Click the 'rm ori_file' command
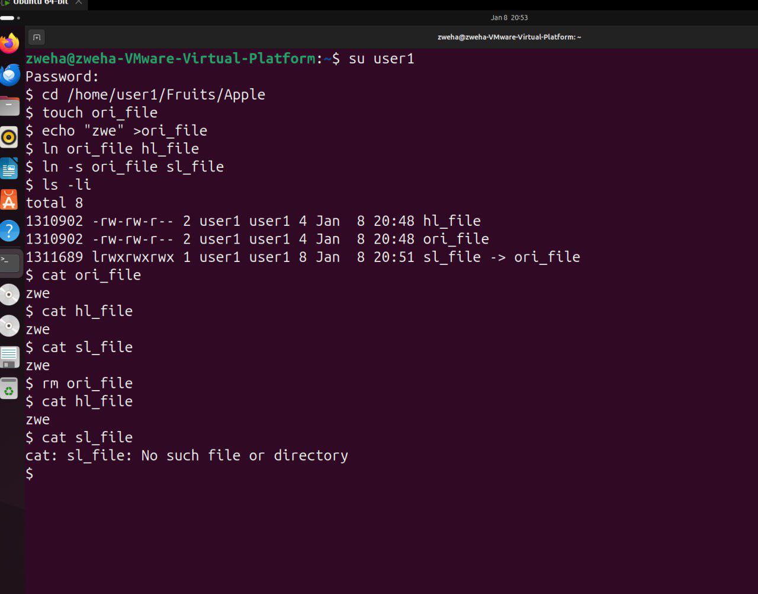 87,384
